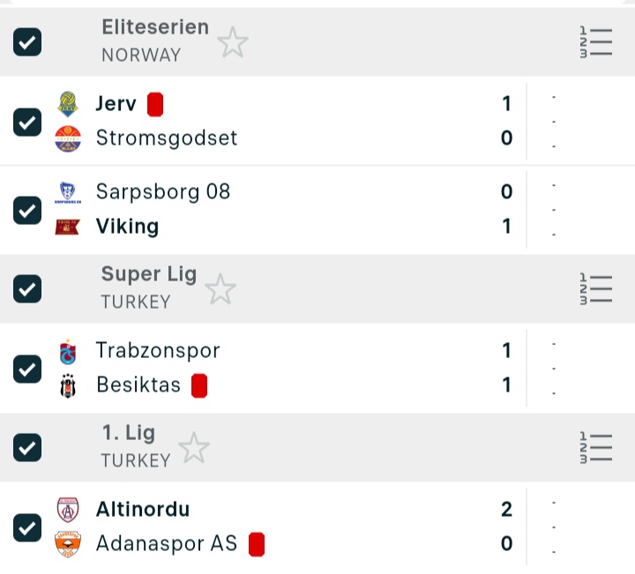The width and height of the screenshot is (635, 574).
Task: Open Eliteserien standings table icon
Action: tap(595, 42)
